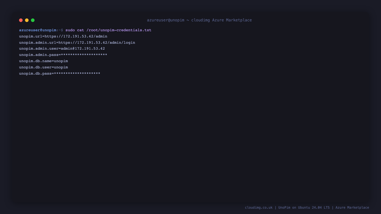Click the line 'unopim.db.user=unopim'
The height and width of the screenshot is (214, 381).
click(43, 67)
